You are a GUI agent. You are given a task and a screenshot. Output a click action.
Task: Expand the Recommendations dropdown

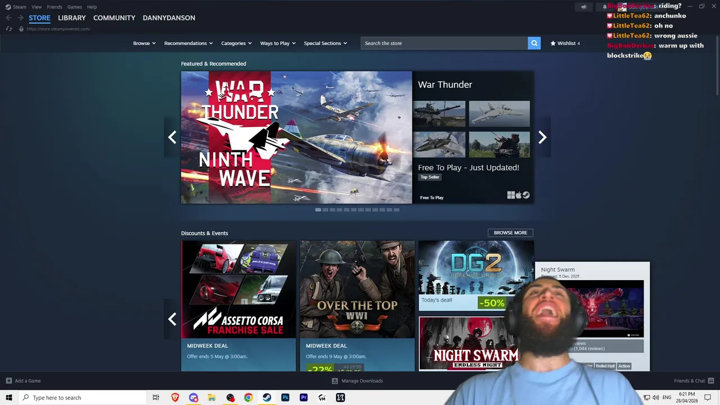click(x=188, y=43)
